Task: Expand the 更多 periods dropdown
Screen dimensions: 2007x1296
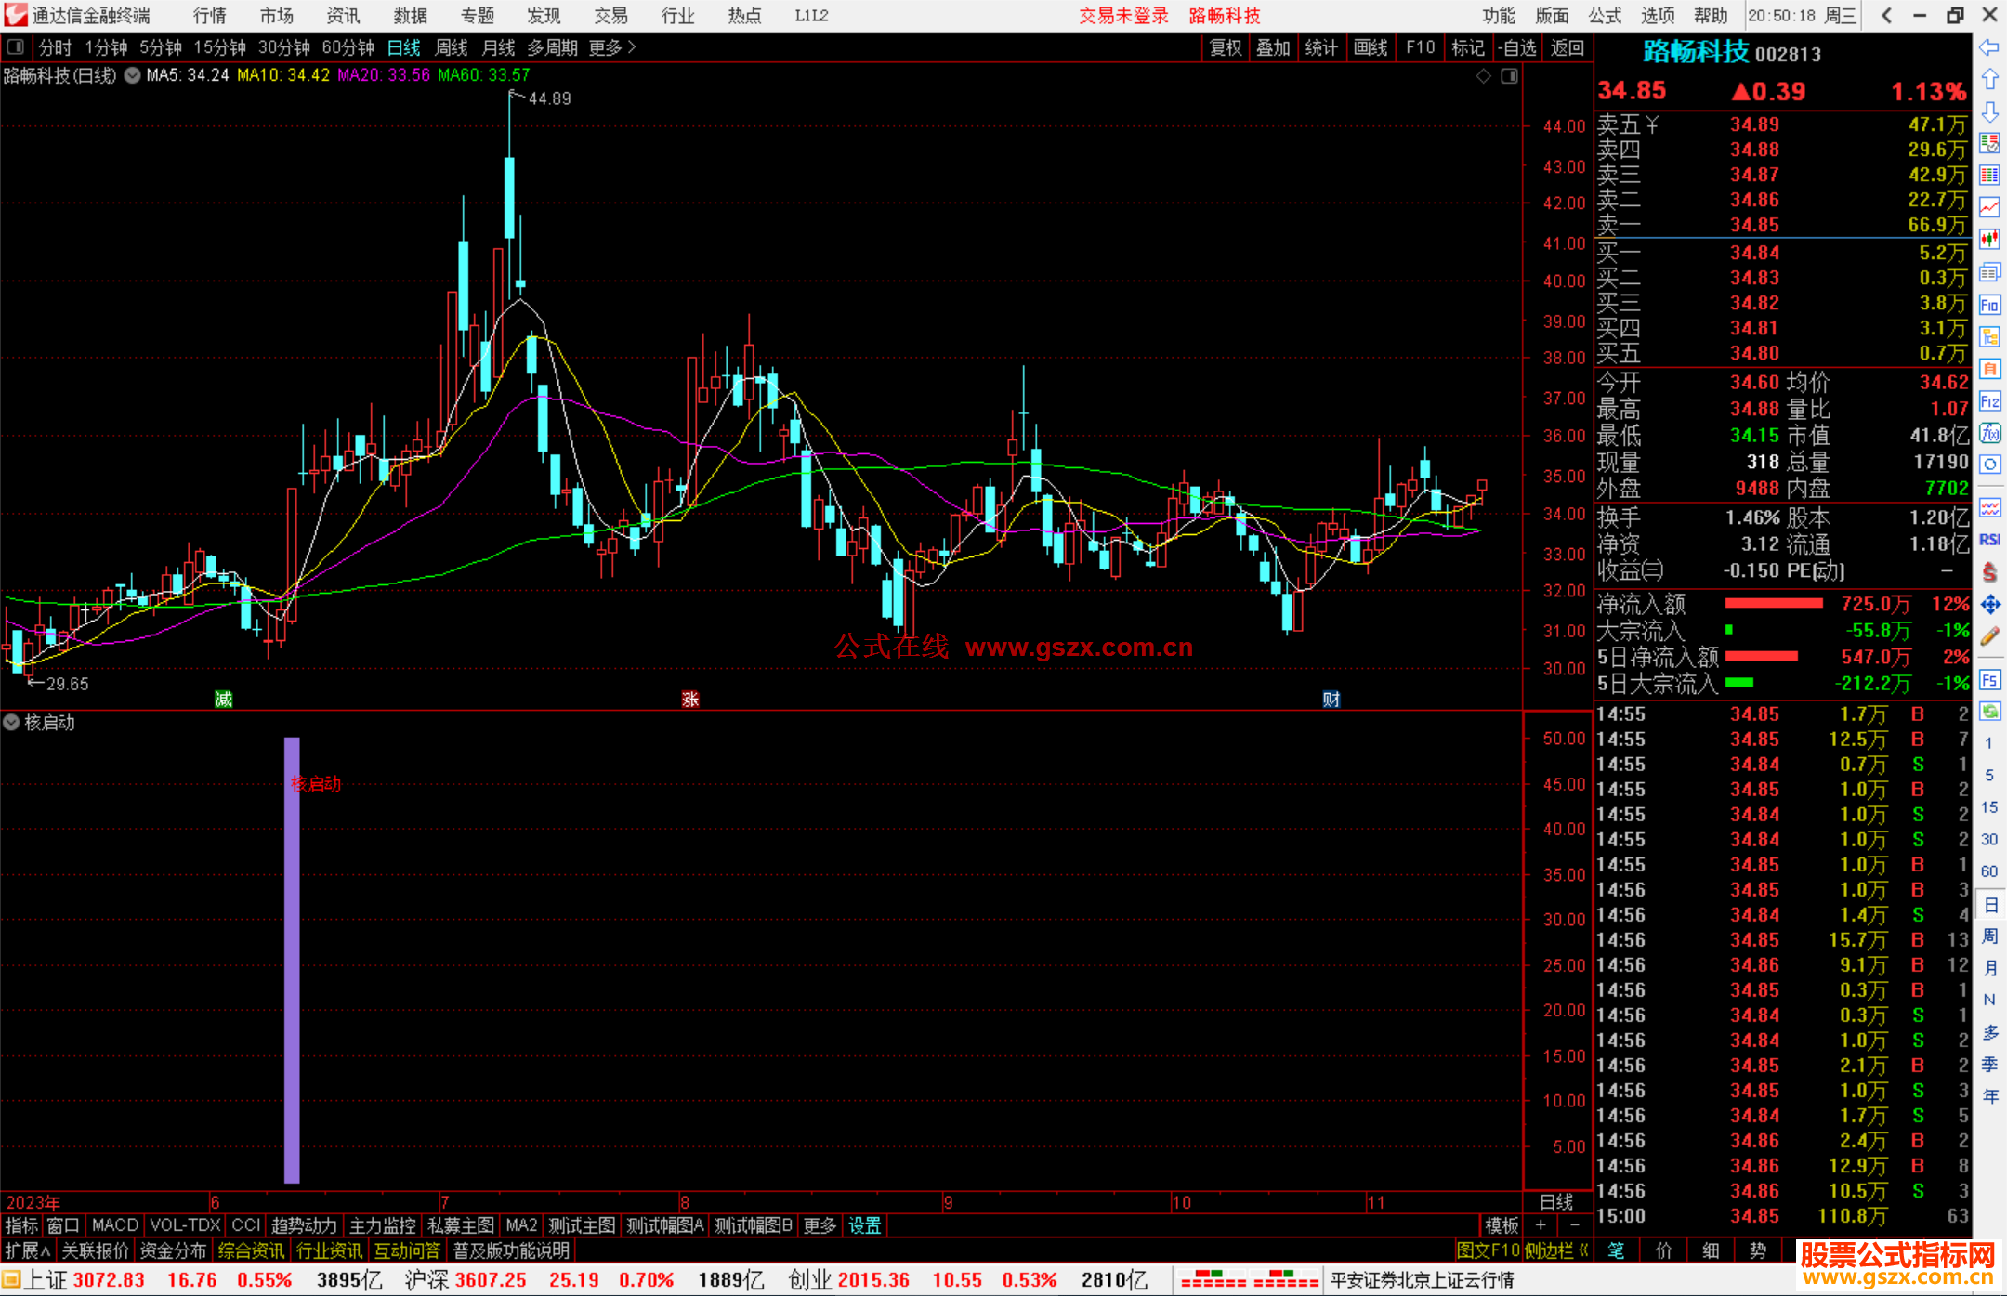Action: (x=611, y=47)
